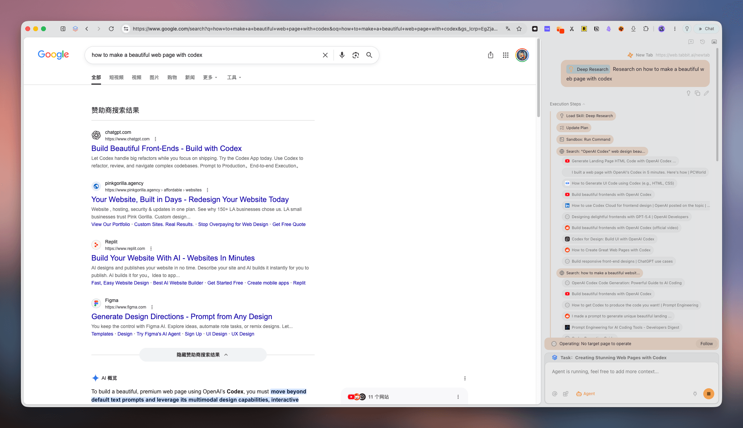Expand the 更多 dropdown
The width and height of the screenshot is (743, 428).
[x=210, y=77]
